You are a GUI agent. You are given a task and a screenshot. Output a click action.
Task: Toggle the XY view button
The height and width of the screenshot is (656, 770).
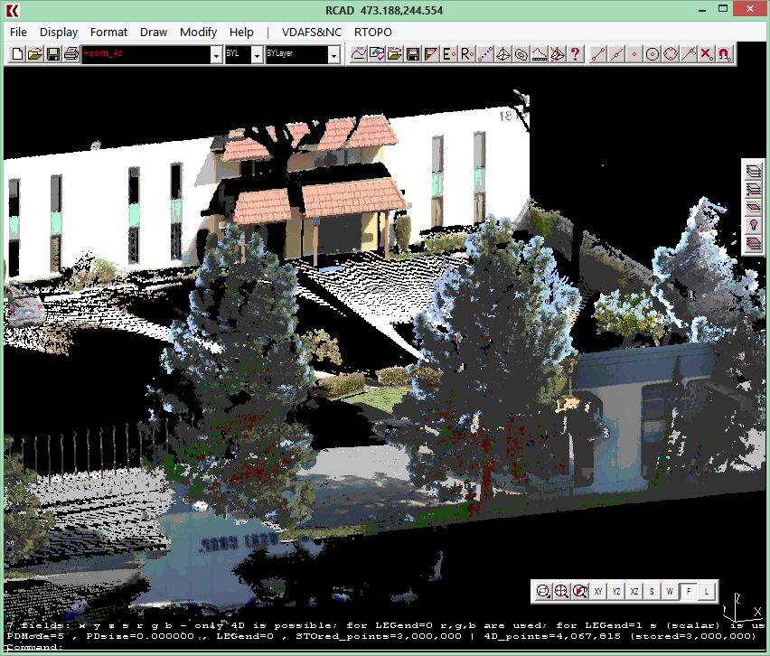click(x=598, y=591)
